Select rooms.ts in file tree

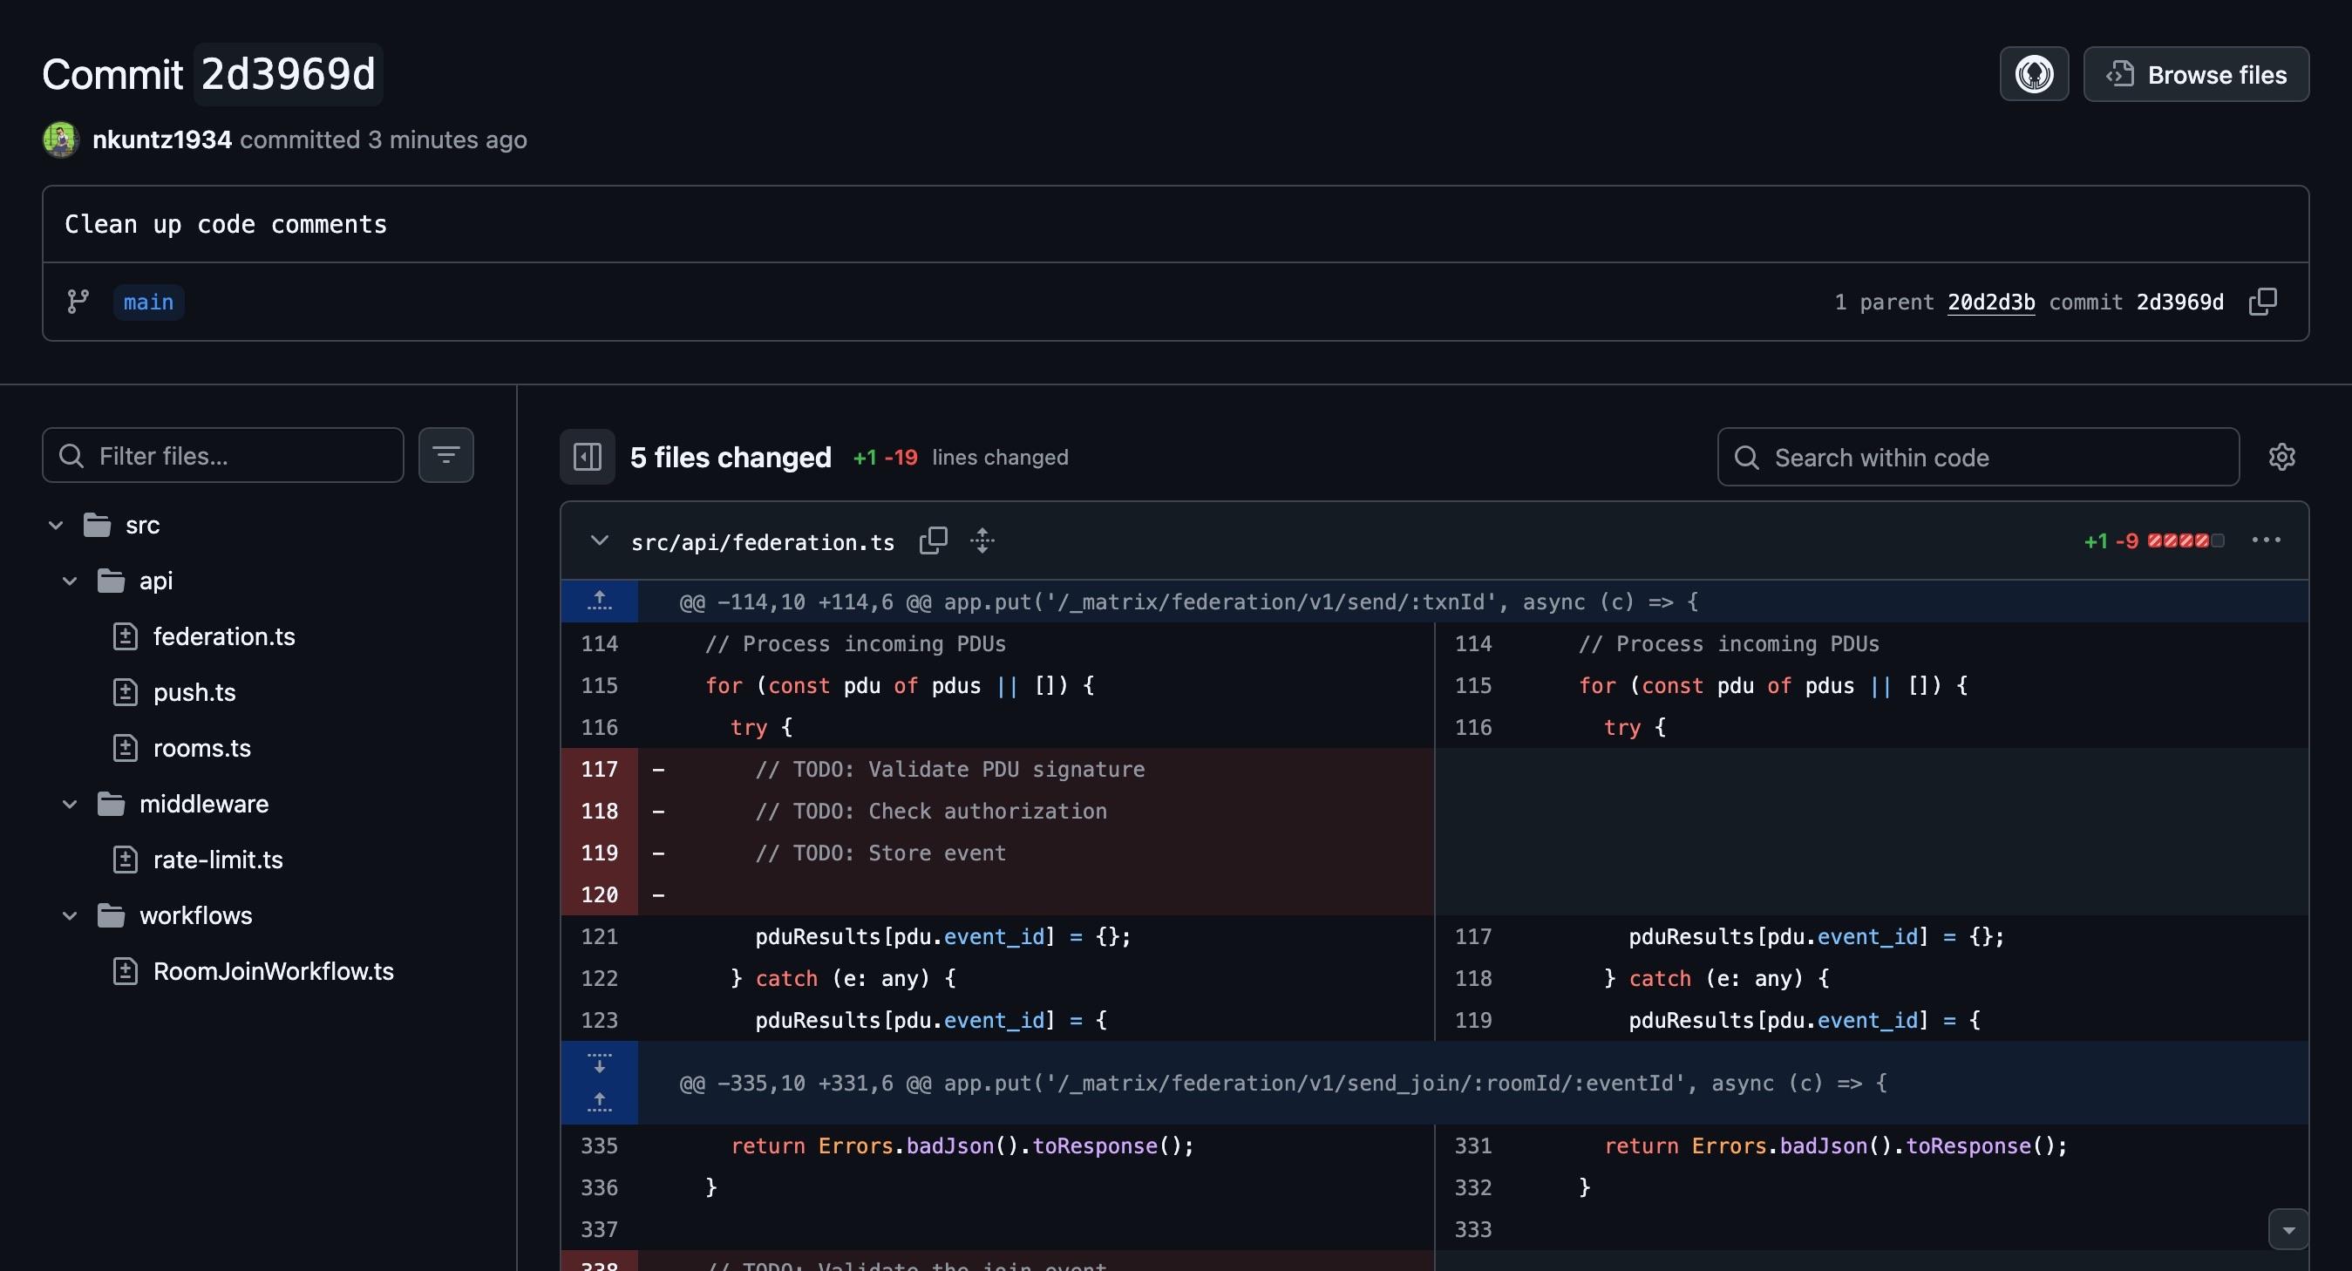tap(201, 748)
